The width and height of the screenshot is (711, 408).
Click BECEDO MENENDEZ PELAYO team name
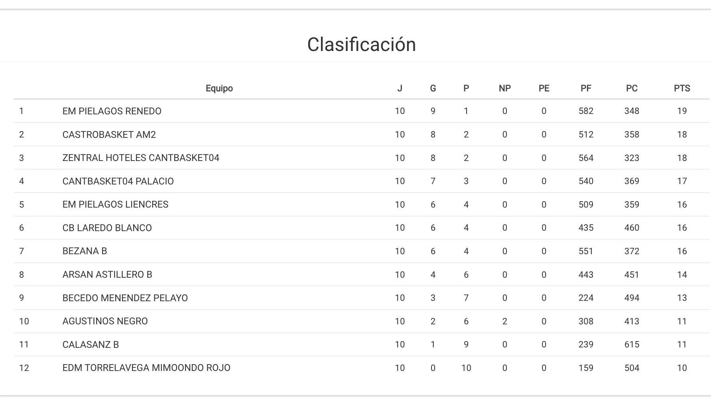(125, 298)
